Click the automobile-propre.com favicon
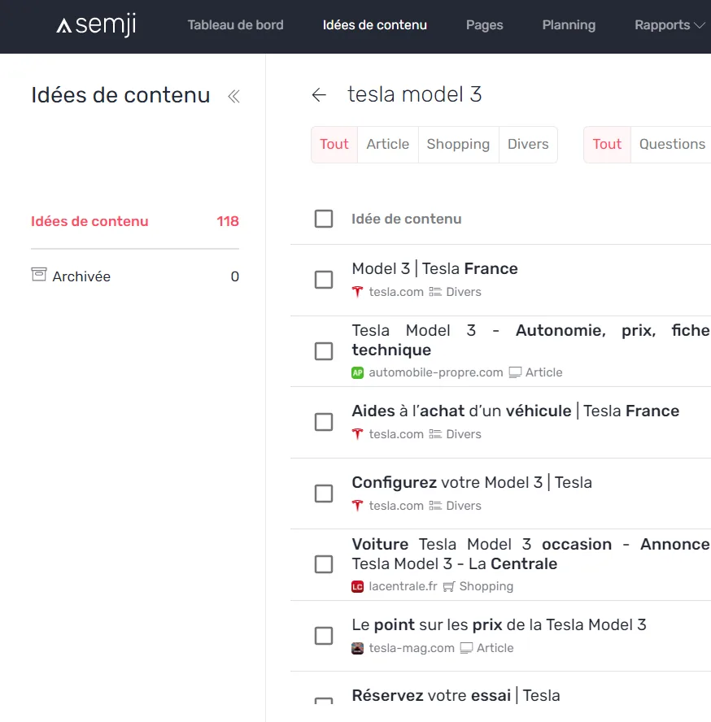The width and height of the screenshot is (711, 722). pyautogui.click(x=357, y=372)
